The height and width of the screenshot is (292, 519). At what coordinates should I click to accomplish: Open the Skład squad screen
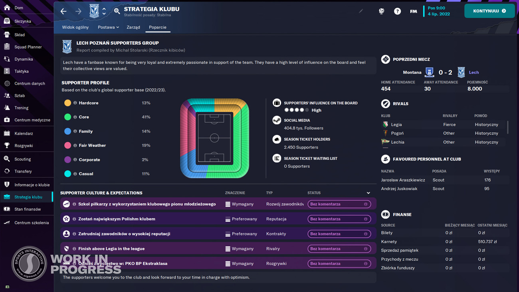click(19, 35)
